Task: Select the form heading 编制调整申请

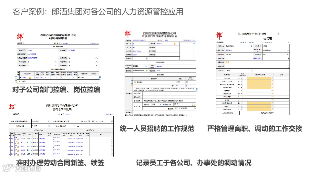Action: (58, 38)
